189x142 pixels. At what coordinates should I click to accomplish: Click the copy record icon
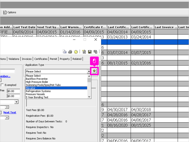point(95,52)
